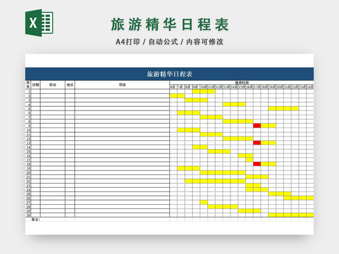Select row number 1
The image size is (339, 254).
click(x=28, y=92)
